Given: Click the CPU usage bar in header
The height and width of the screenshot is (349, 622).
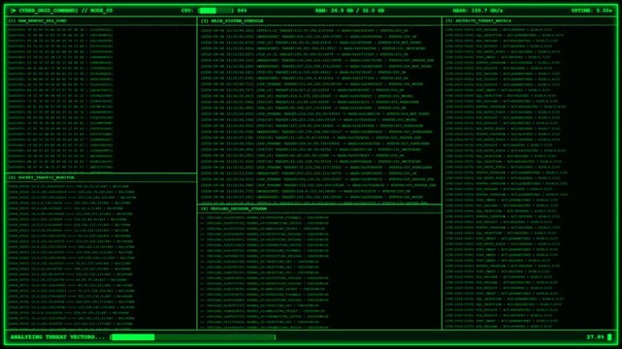Looking at the screenshot, I should pos(215,11).
